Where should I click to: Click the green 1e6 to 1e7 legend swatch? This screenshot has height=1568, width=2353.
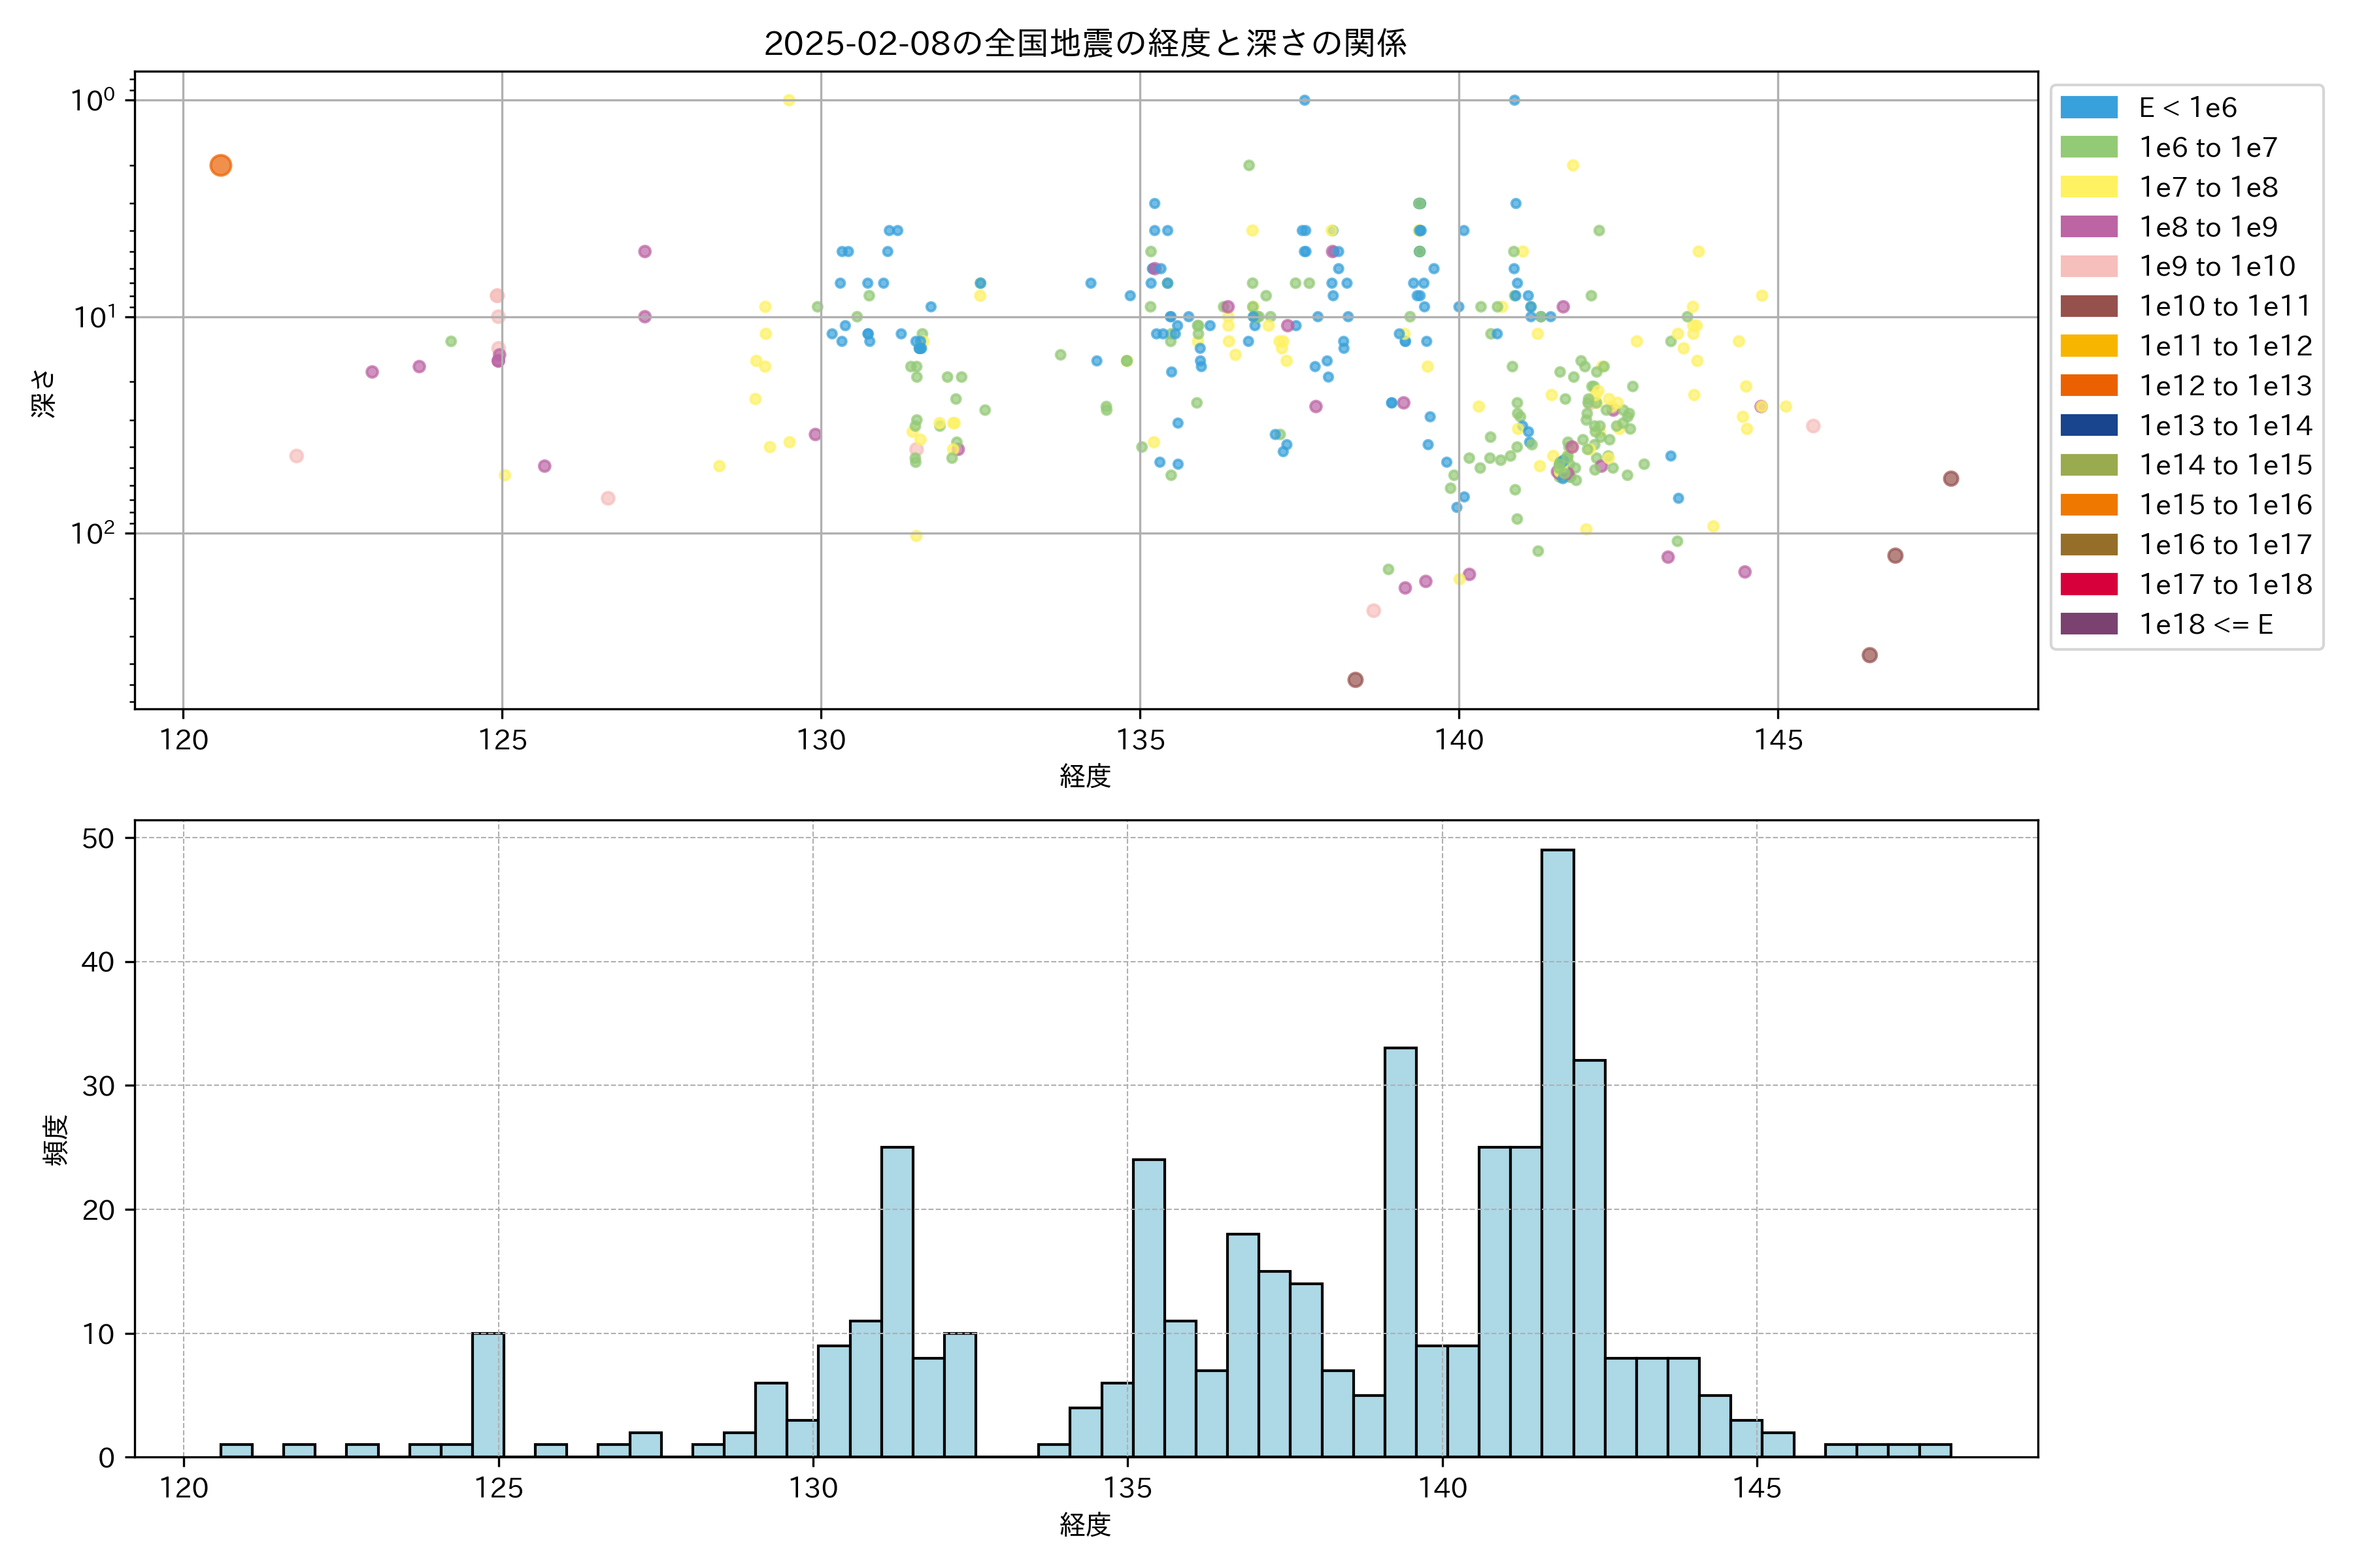[x=2088, y=148]
